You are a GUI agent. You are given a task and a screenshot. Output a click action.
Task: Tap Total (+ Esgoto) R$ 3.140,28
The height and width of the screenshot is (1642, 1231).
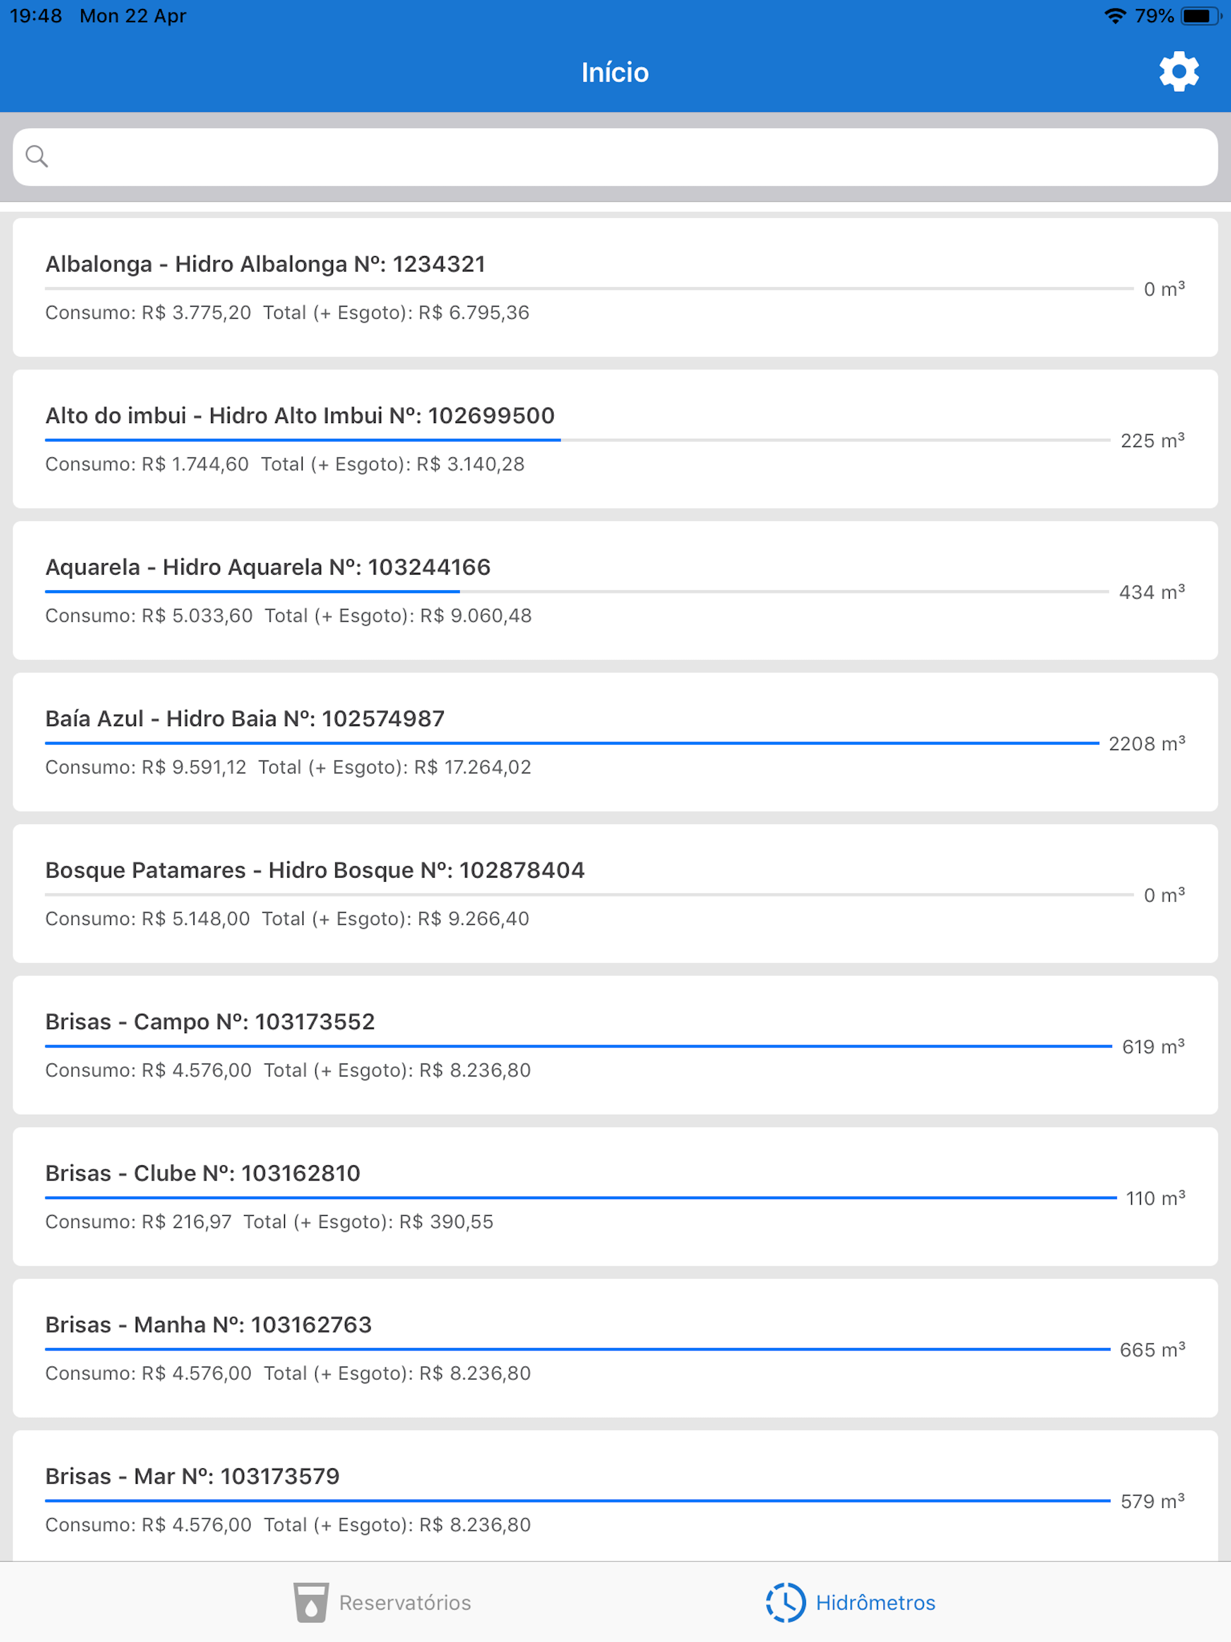click(393, 464)
